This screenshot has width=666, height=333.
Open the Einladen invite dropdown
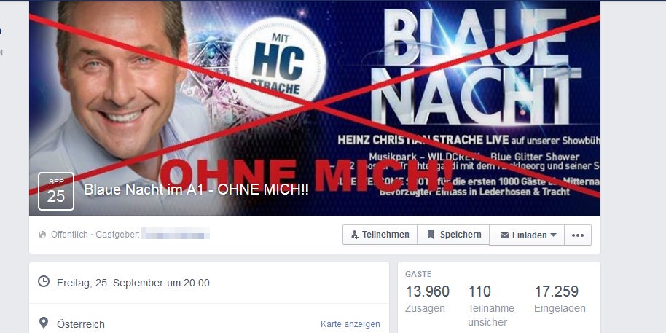point(527,235)
